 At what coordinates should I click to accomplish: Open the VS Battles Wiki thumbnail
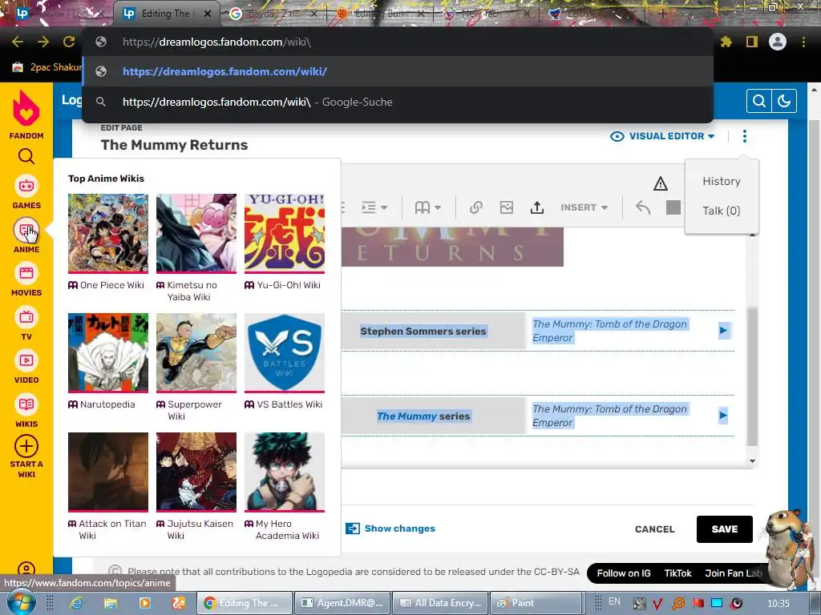285,352
